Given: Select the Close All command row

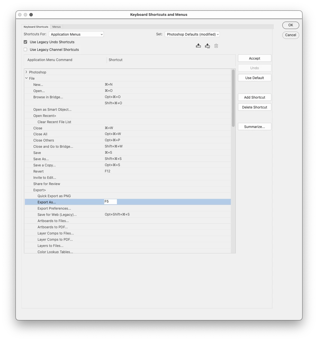Looking at the screenshot, I should point(128,134).
